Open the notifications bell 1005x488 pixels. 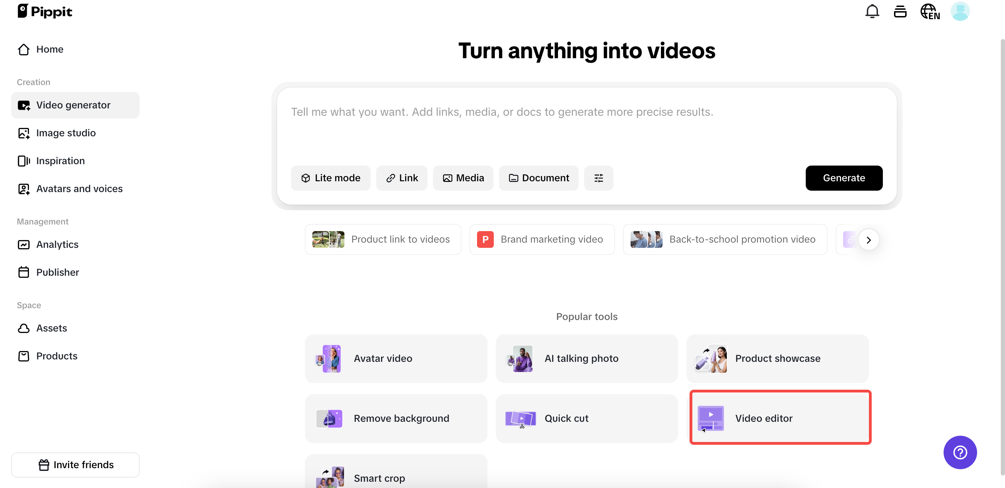[x=872, y=11]
